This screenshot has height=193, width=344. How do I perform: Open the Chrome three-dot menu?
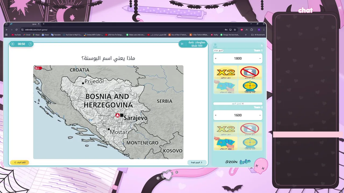click(x=264, y=30)
